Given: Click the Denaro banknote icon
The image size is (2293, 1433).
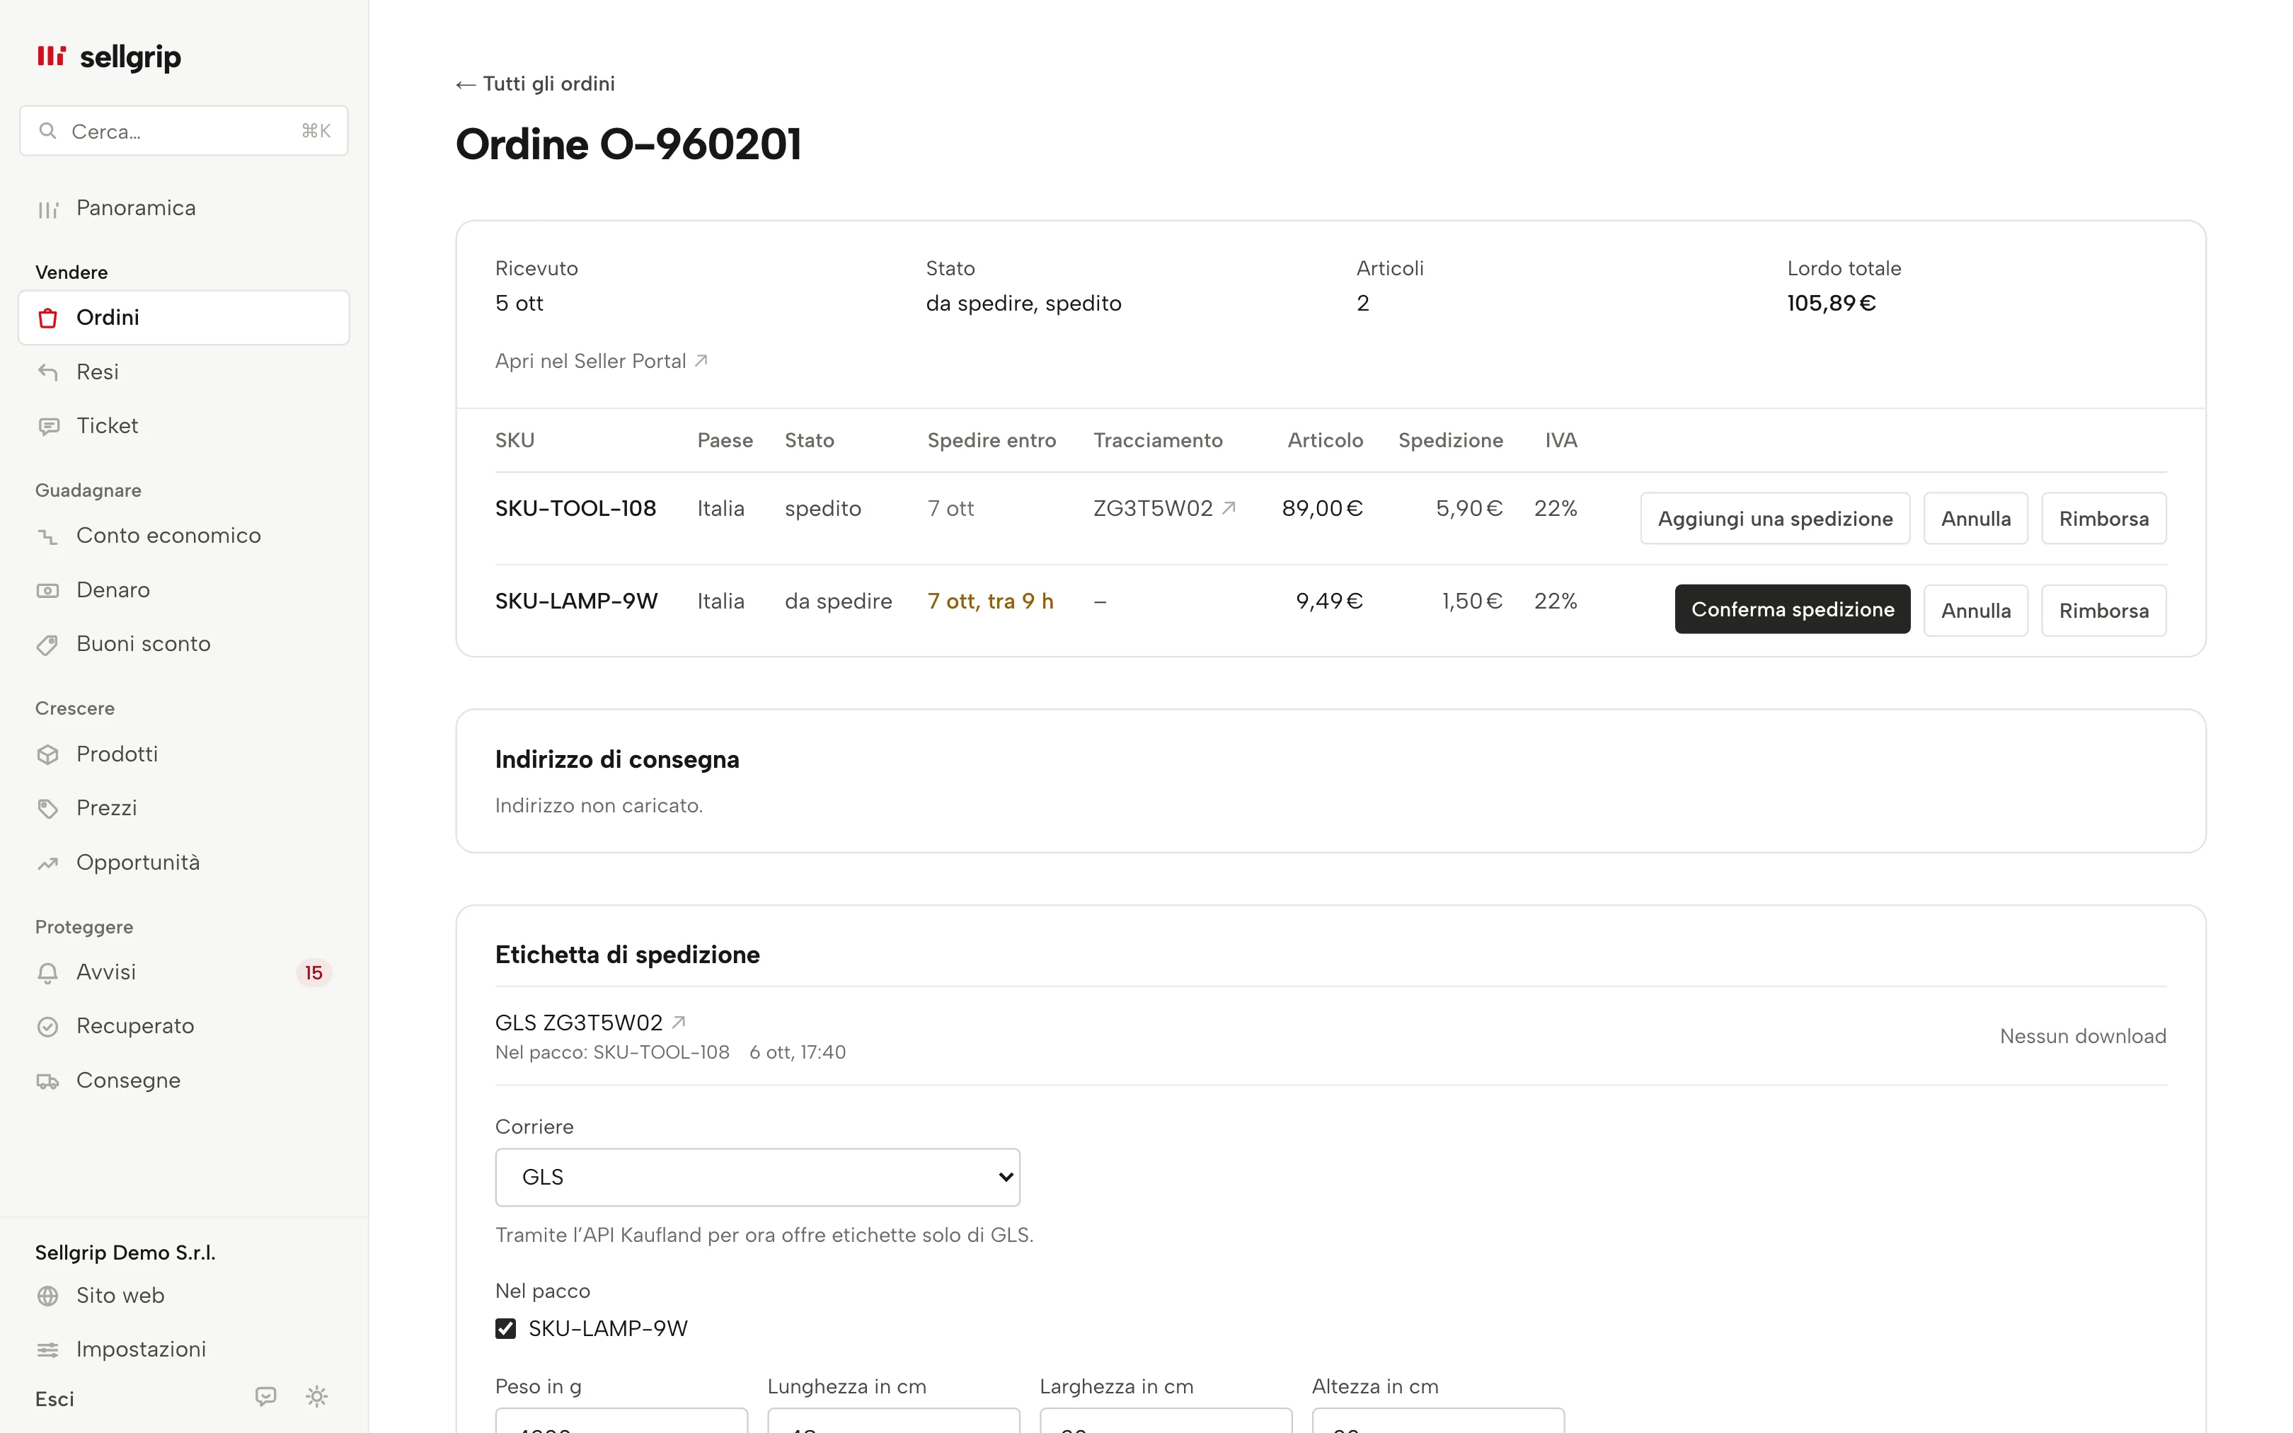Looking at the screenshot, I should (47, 590).
